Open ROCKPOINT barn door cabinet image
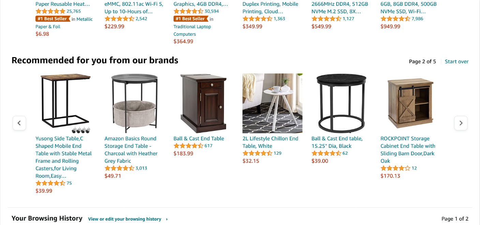The width and height of the screenshot is (480, 225). [x=410, y=103]
